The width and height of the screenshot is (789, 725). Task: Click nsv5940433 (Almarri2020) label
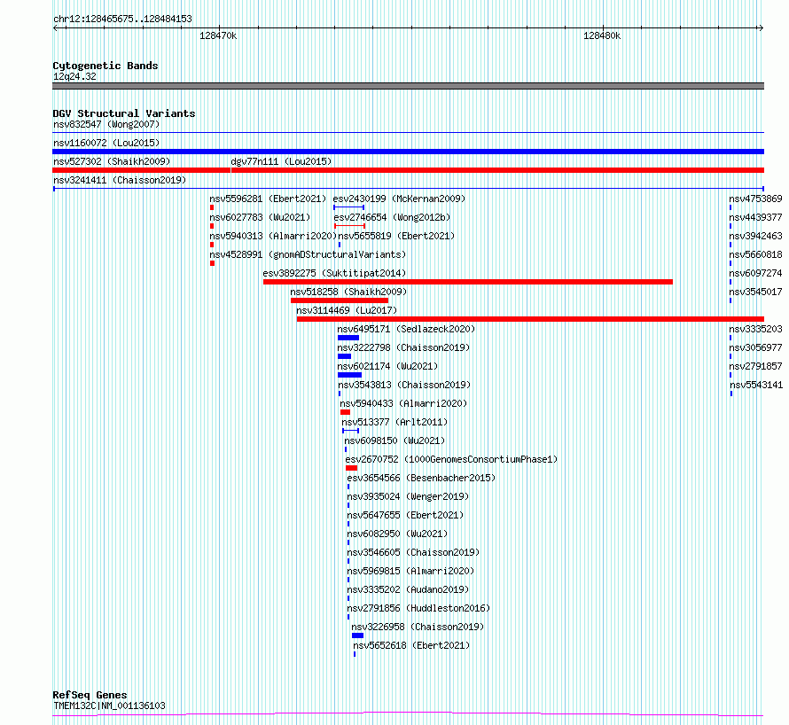(x=403, y=403)
